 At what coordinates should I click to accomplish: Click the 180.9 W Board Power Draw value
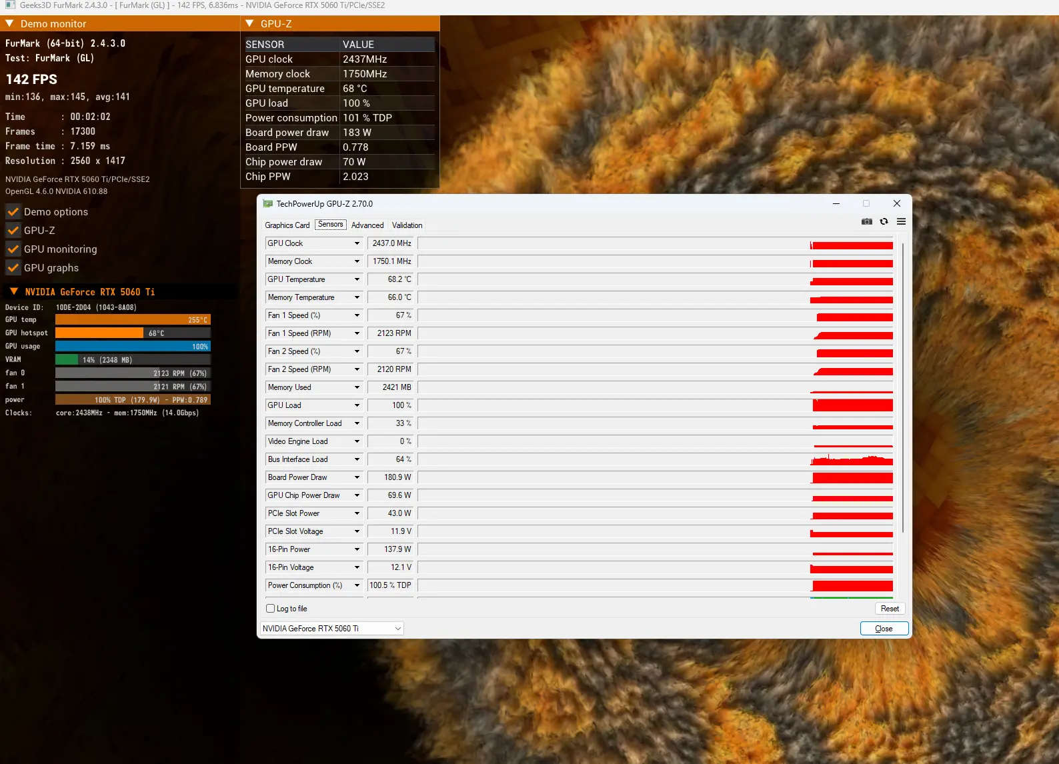point(391,477)
